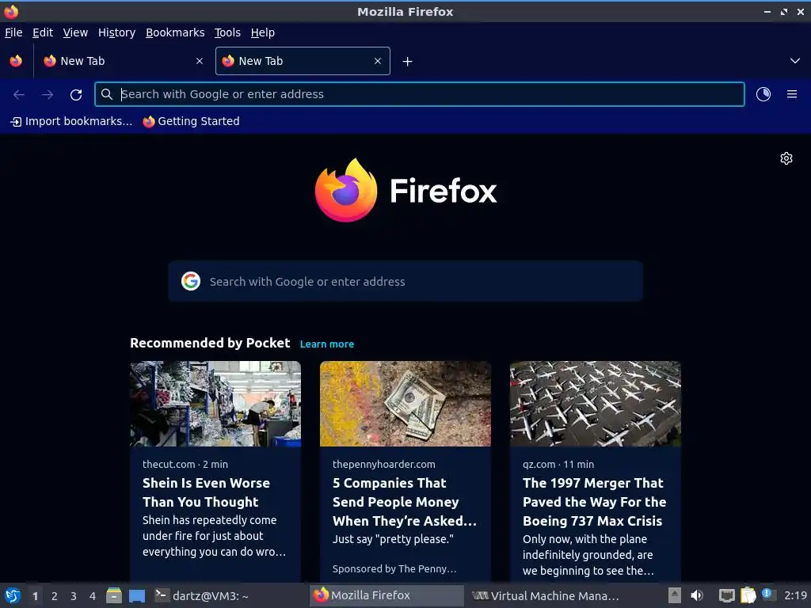Open the Edit menu

43,32
